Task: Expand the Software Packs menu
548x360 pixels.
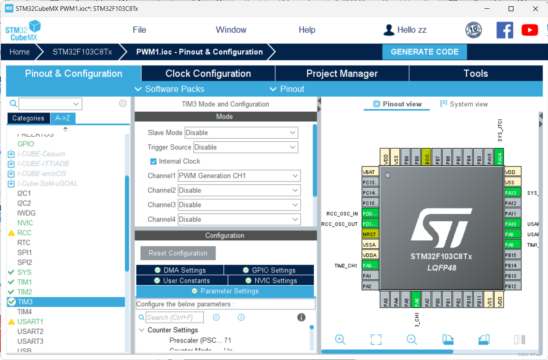Action: click(170, 89)
